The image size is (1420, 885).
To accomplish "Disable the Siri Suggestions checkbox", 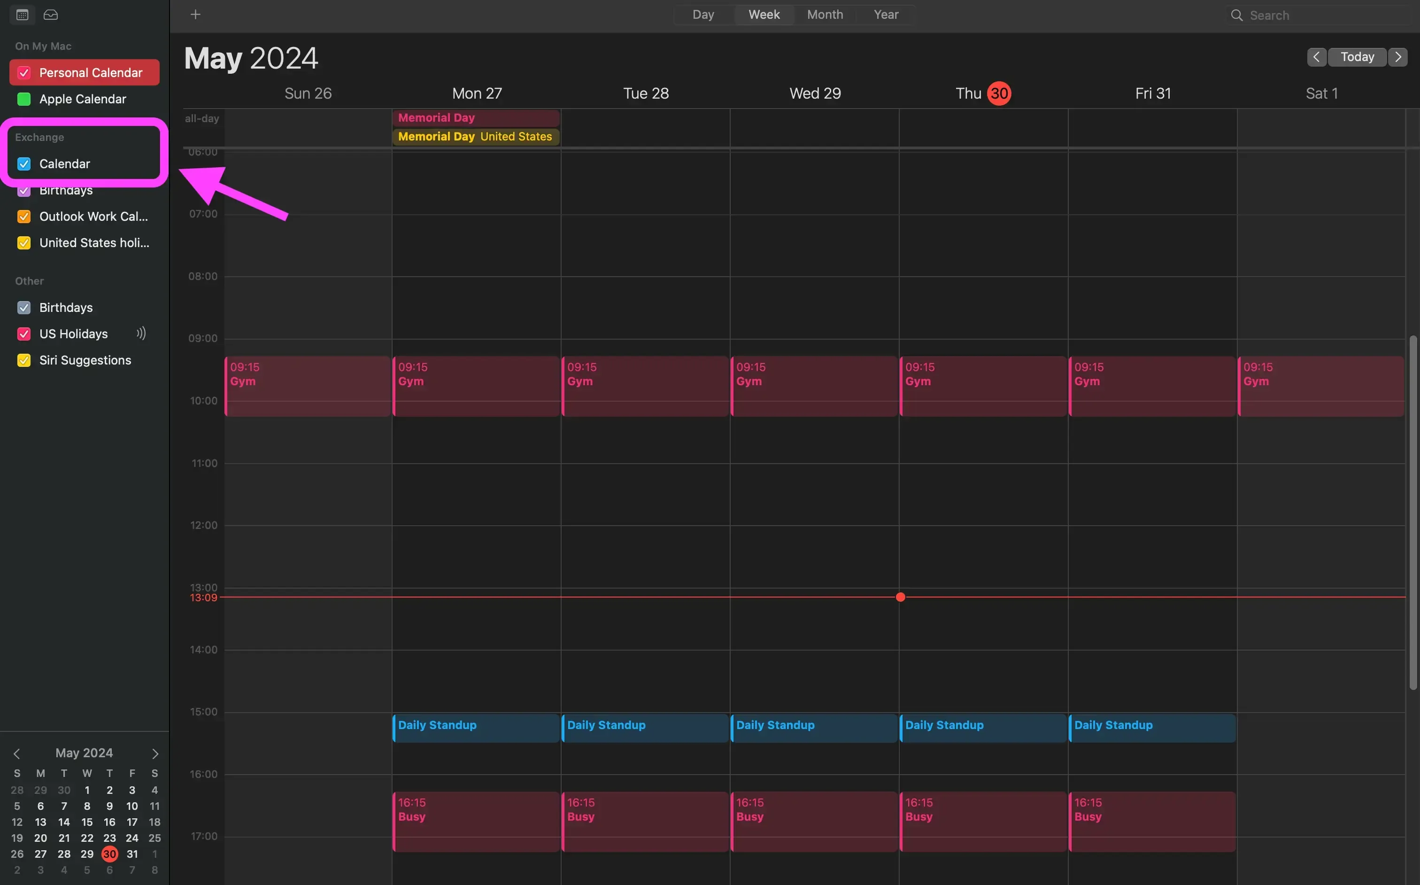I will point(24,360).
